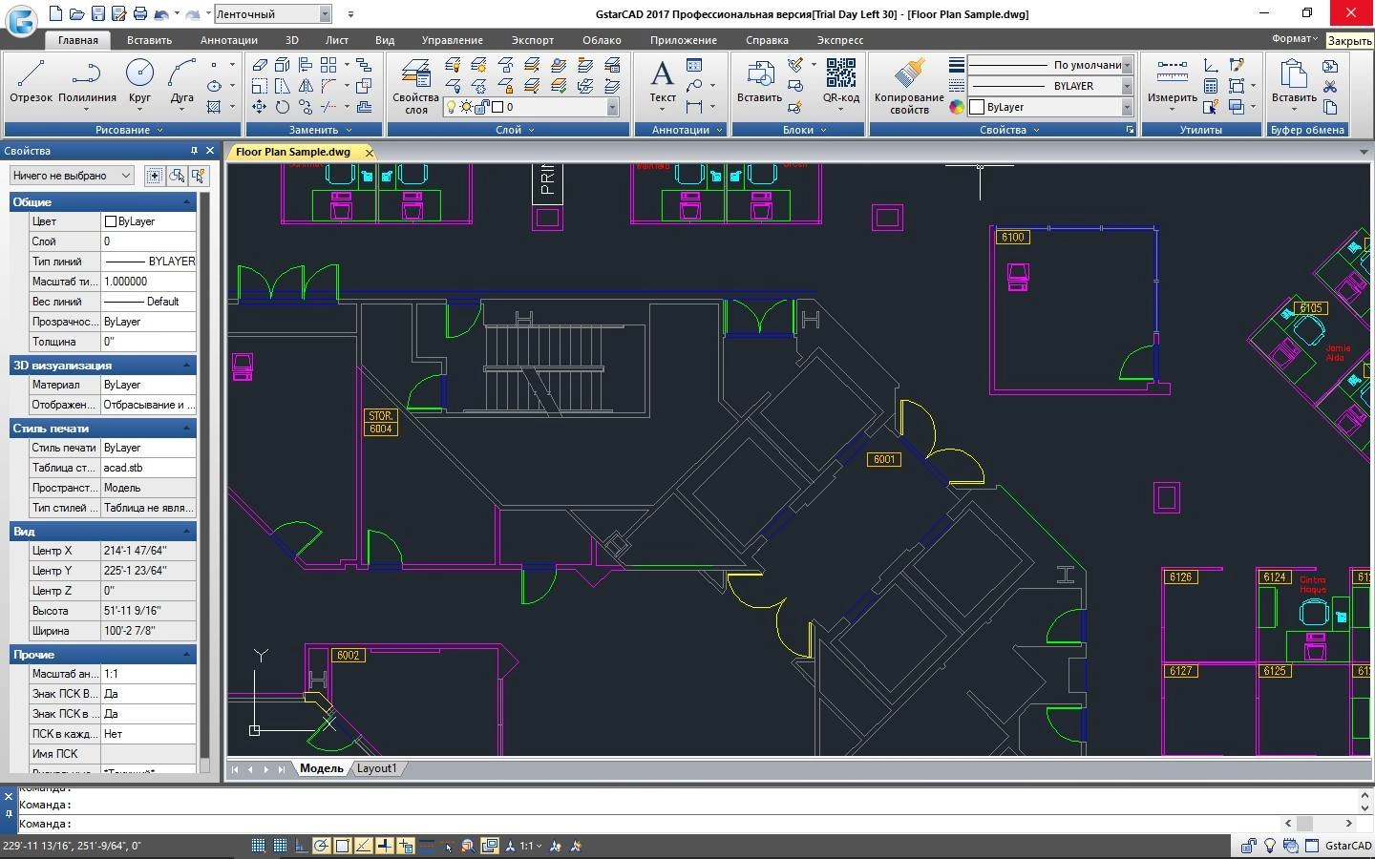This screenshot has height=859, width=1375.
Task: Click the Вставить block insert icon
Action: (760, 81)
